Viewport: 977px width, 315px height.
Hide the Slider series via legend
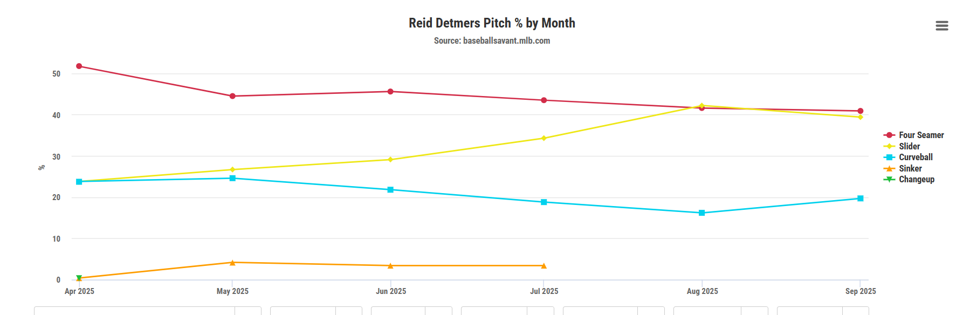pyautogui.click(x=909, y=146)
